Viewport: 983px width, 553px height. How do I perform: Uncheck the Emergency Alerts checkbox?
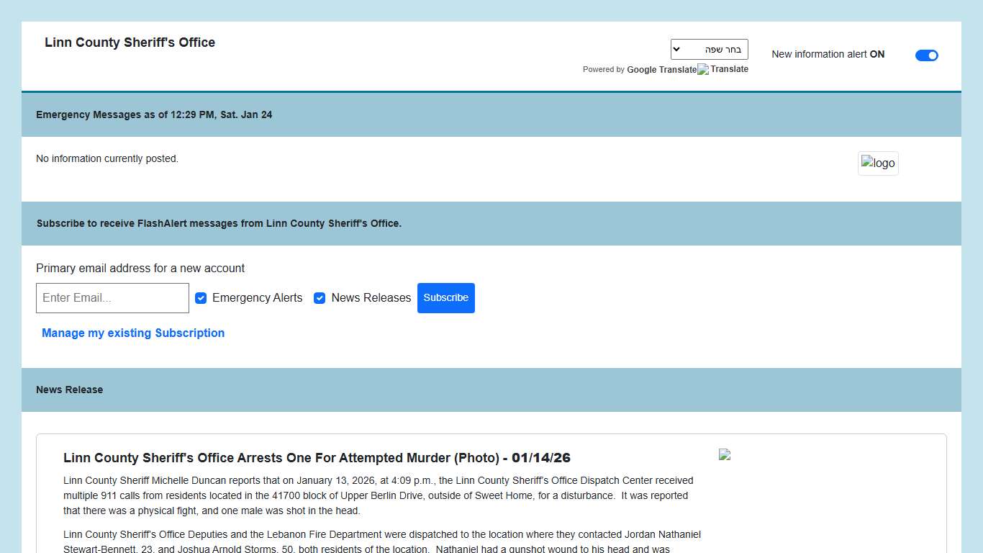point(201,298)
